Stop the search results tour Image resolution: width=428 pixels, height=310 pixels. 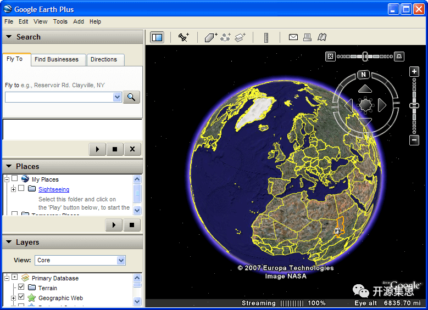115,149
